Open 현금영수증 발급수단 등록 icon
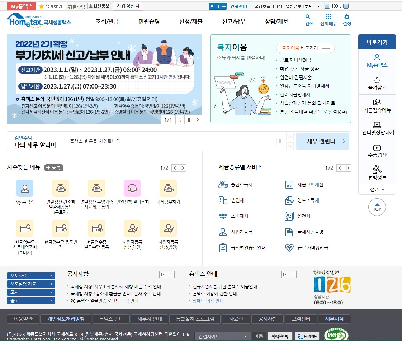 pyautogui.click(x=96, y=228)
